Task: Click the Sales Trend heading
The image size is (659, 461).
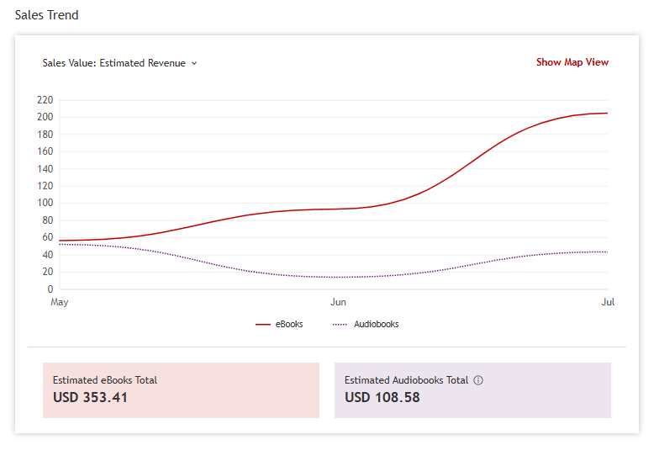Action: point(47,15)
